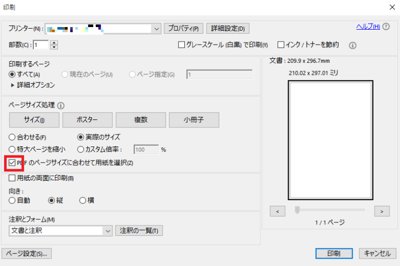Toggle インク/トナーを節約 checkbox
This screenshot has width=400, height=266.
281,45
